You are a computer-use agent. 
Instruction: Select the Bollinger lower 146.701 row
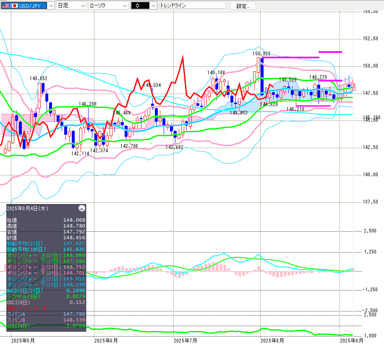[46, 273]
